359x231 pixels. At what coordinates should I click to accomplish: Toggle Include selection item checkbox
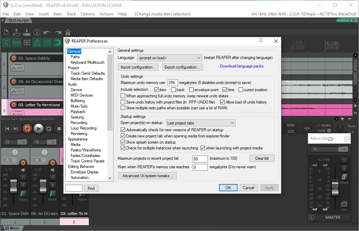click(x=157, y=90)
